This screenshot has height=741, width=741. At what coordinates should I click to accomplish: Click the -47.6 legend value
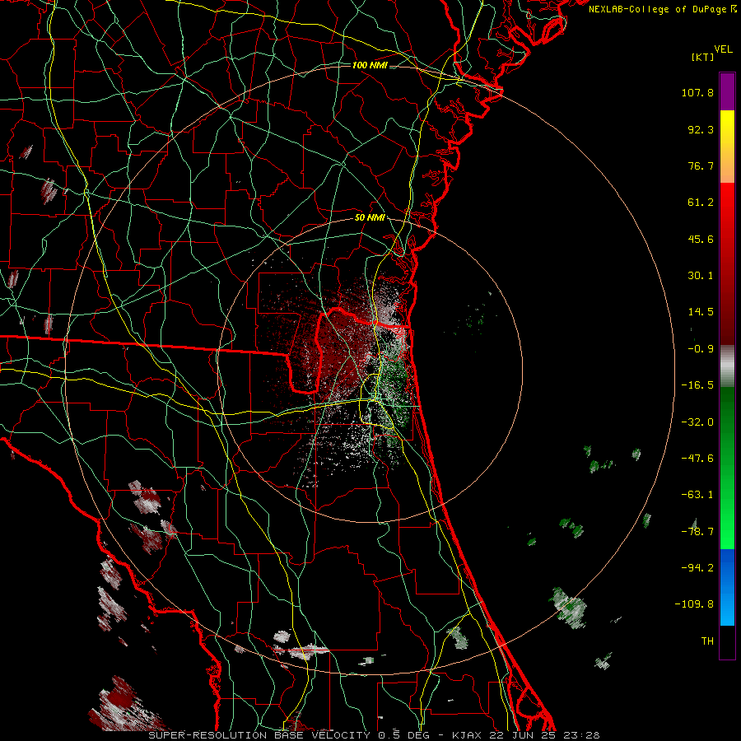click(697, 459)
